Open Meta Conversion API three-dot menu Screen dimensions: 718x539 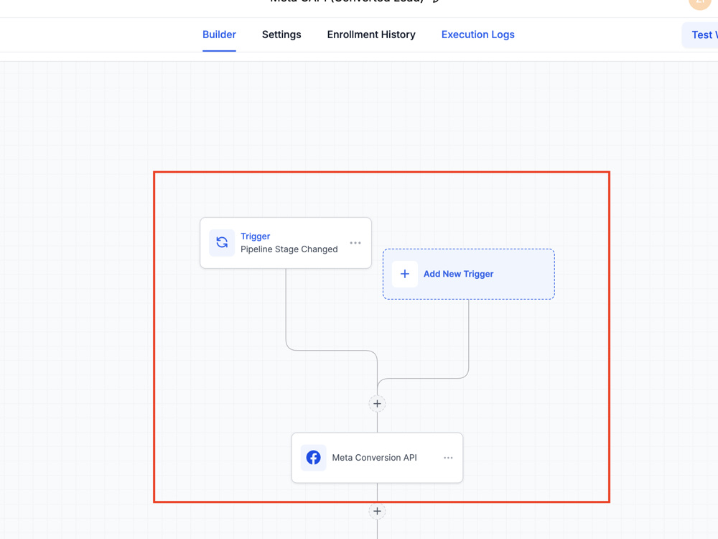click(448, 458)
